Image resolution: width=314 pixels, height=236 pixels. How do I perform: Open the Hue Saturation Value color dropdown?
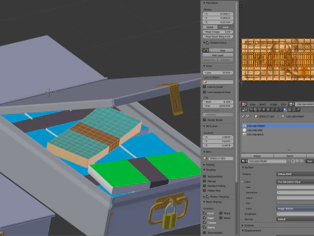[295, 182]
